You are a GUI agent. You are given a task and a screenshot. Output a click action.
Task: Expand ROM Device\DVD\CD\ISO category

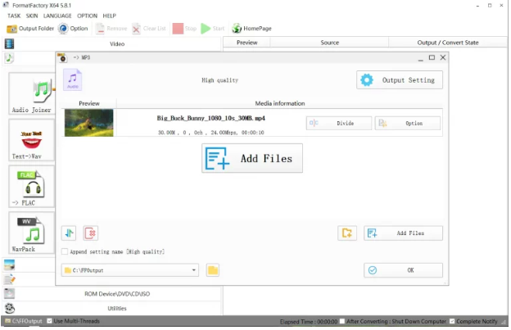pyautogui.click(x=112, y=294)
